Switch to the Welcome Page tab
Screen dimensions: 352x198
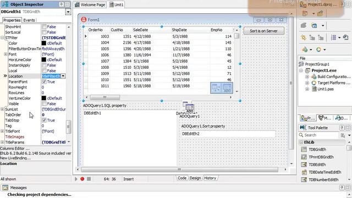(90, 4)
